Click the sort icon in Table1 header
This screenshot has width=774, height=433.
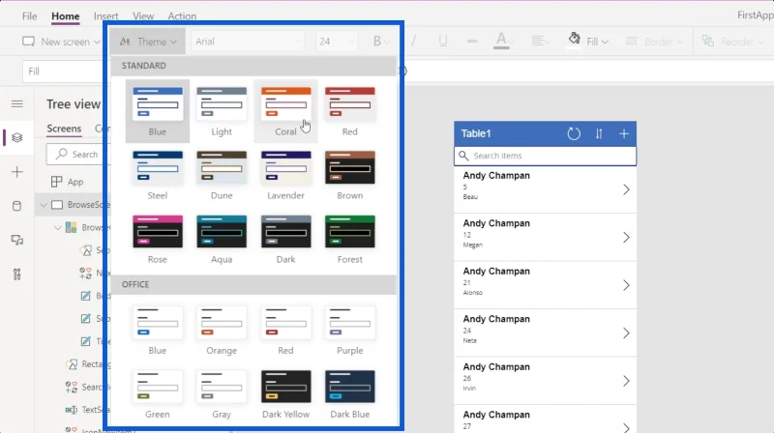point(599,133)
